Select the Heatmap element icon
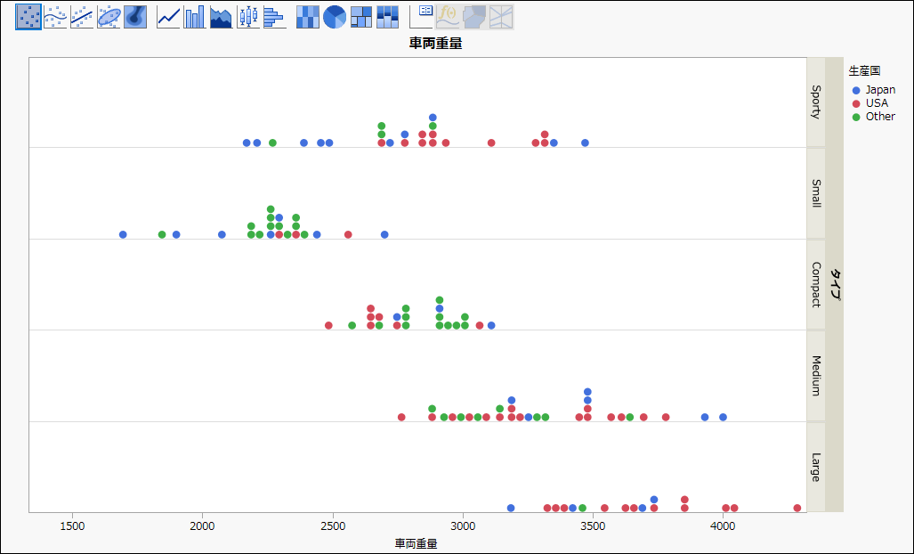This screenshot has height=554, width=914. coord(308,17)
